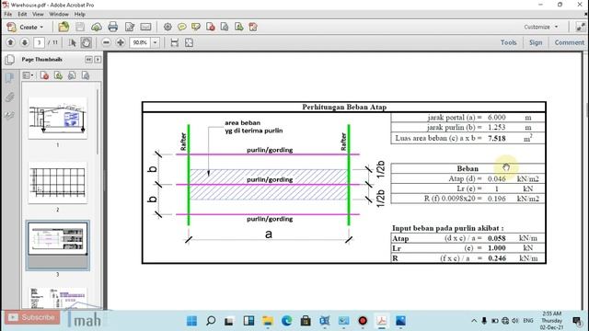This screenshot has width=589, height=331.
Task: Click the Page Thumbnails panel icon
Action: coord(10,60)
